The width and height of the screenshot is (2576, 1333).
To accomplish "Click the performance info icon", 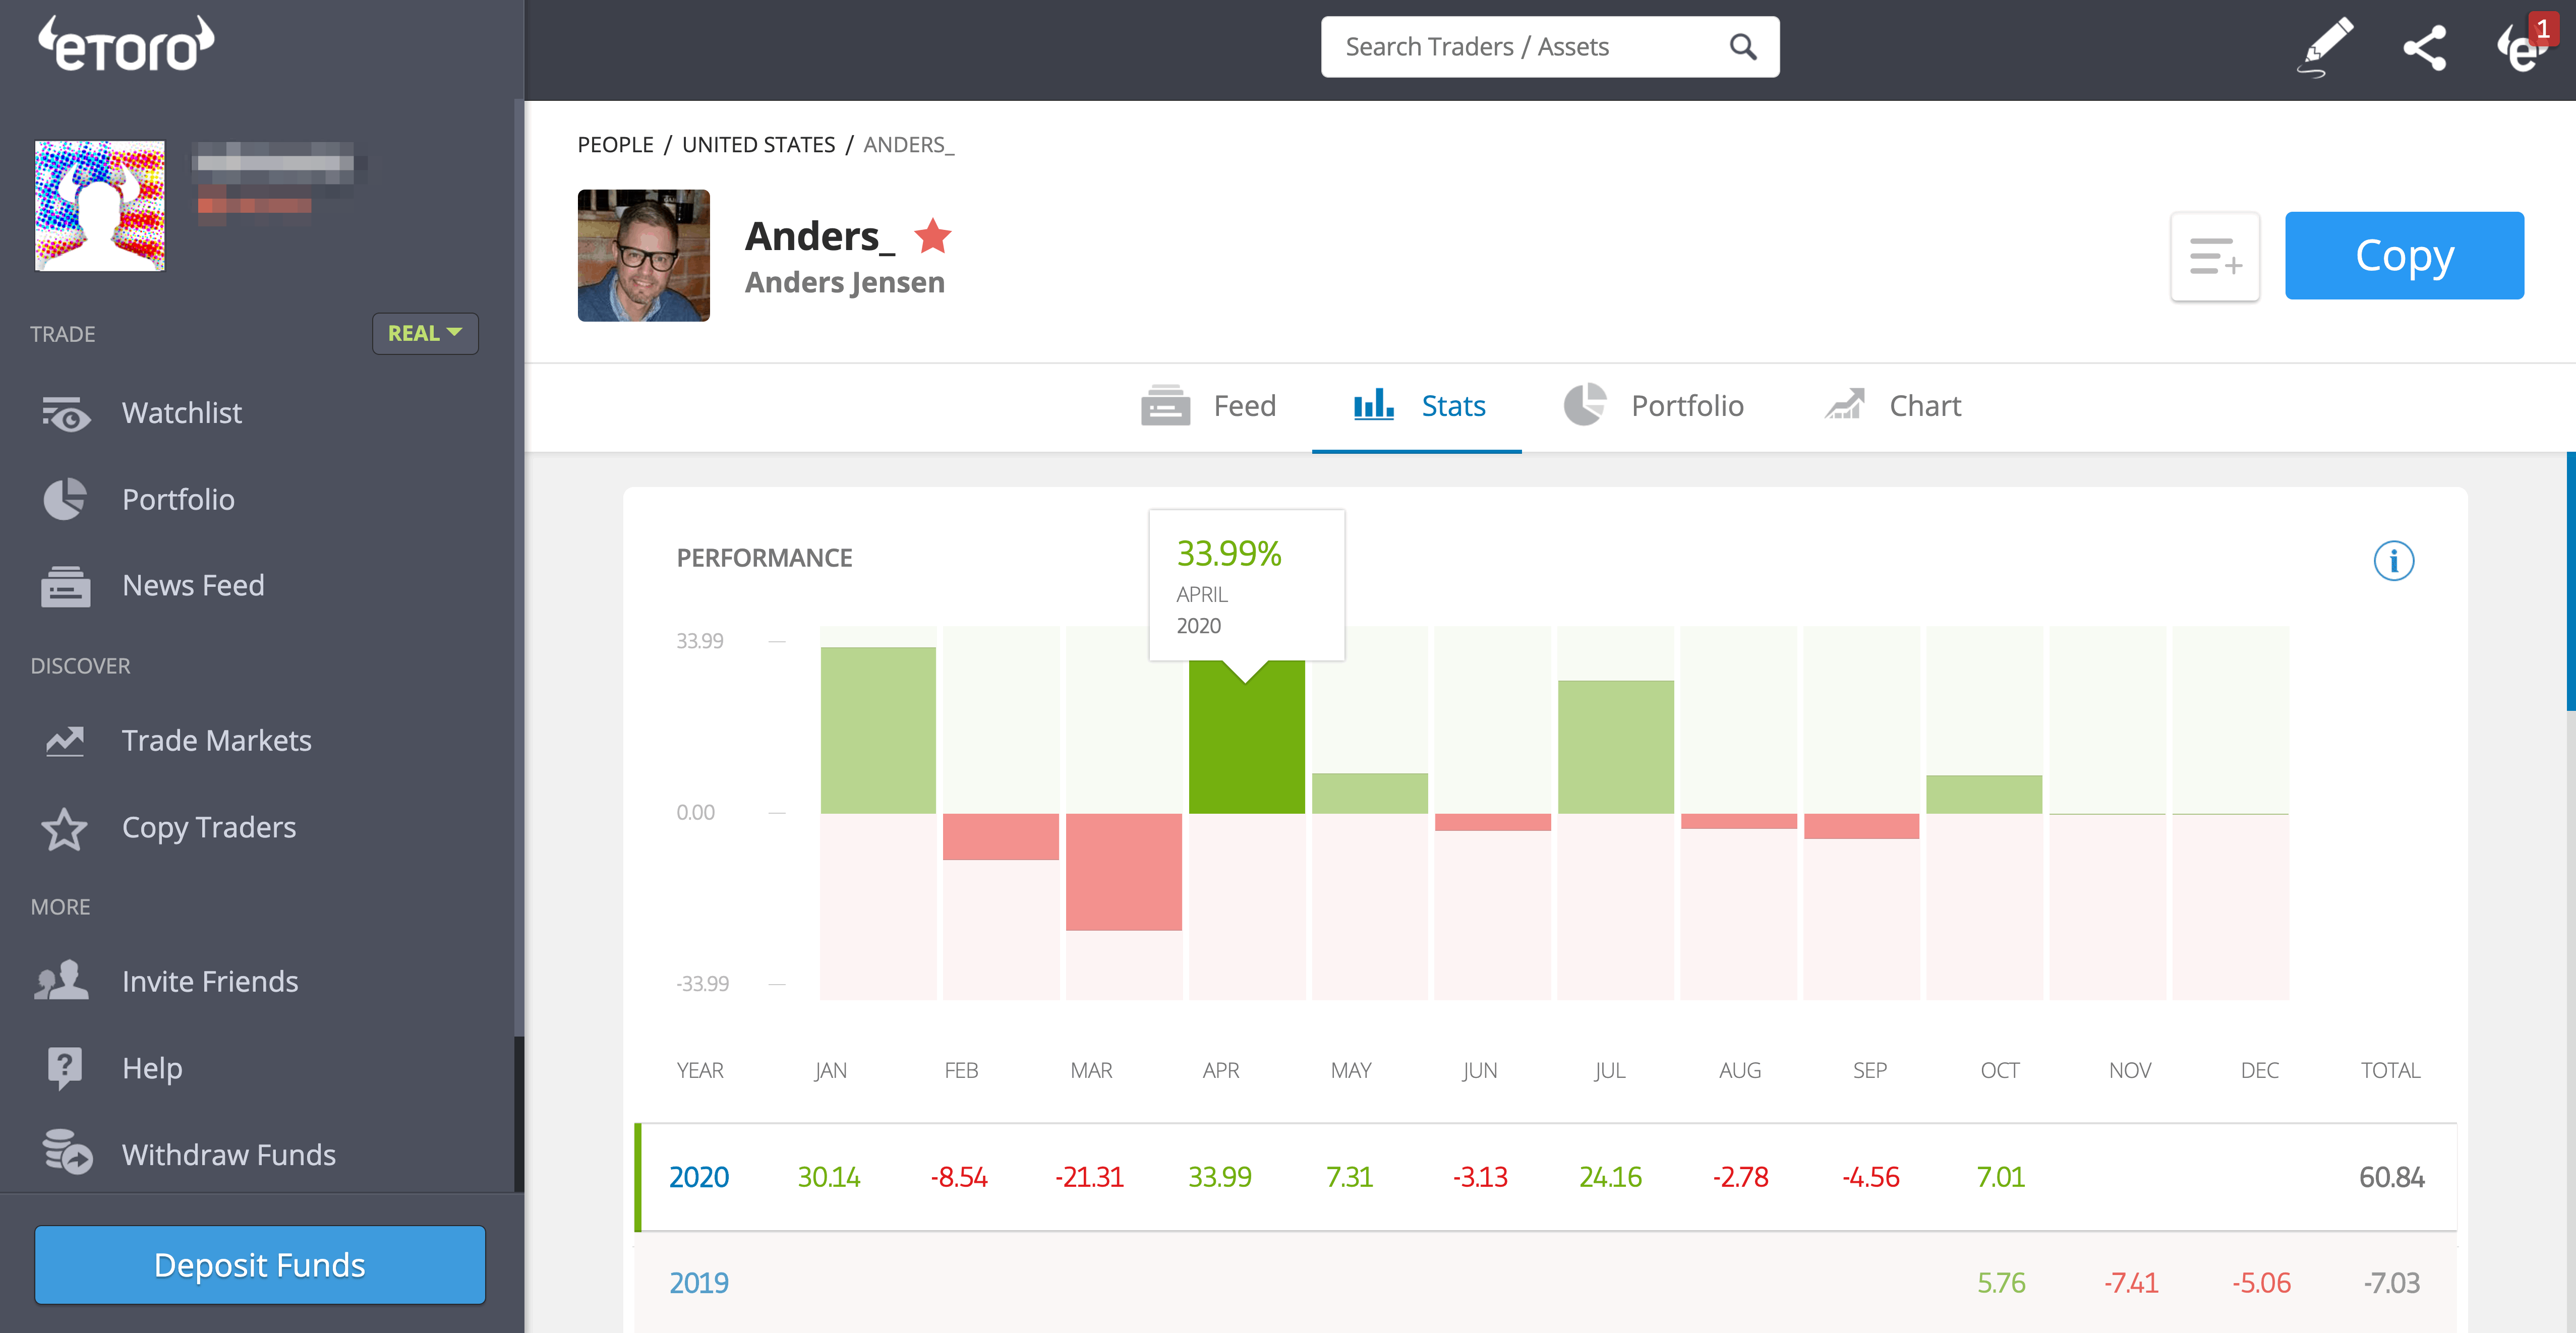I will [2393, 560].
